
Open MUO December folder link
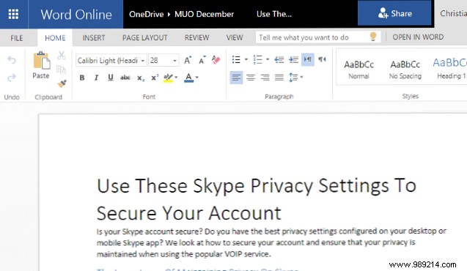point(204,14)
